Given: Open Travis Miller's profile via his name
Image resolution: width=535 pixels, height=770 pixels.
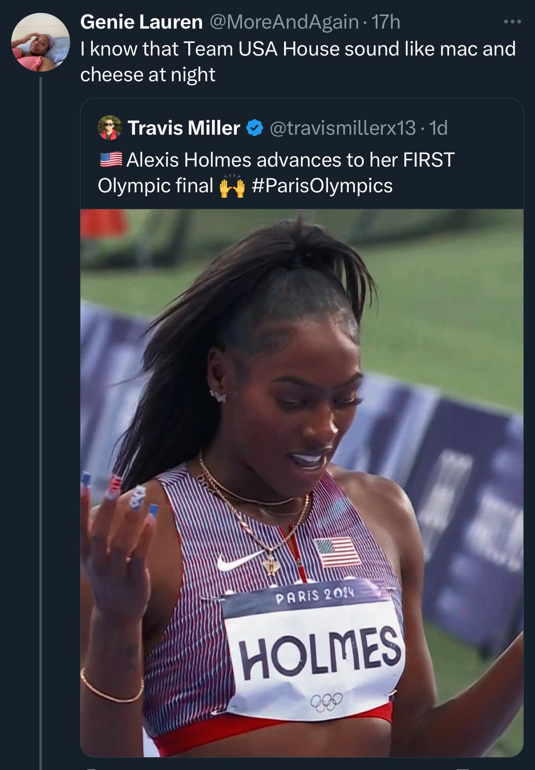Looking at the screenshot, I should click(x=184, y=128).
